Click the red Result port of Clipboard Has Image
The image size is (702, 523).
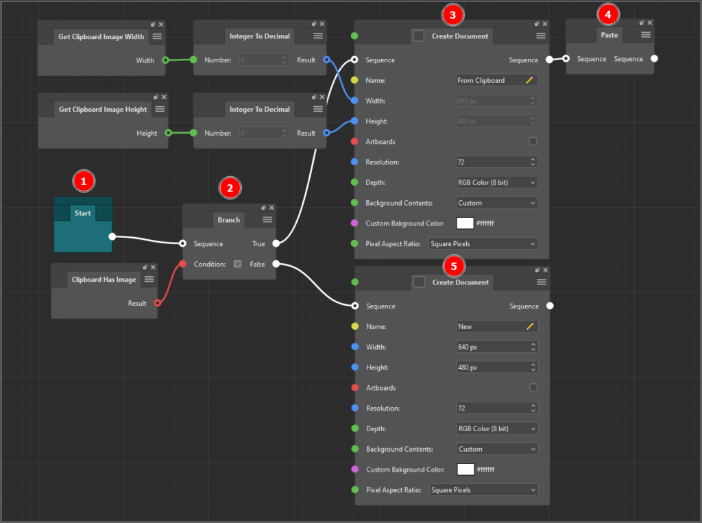(158, 303)
